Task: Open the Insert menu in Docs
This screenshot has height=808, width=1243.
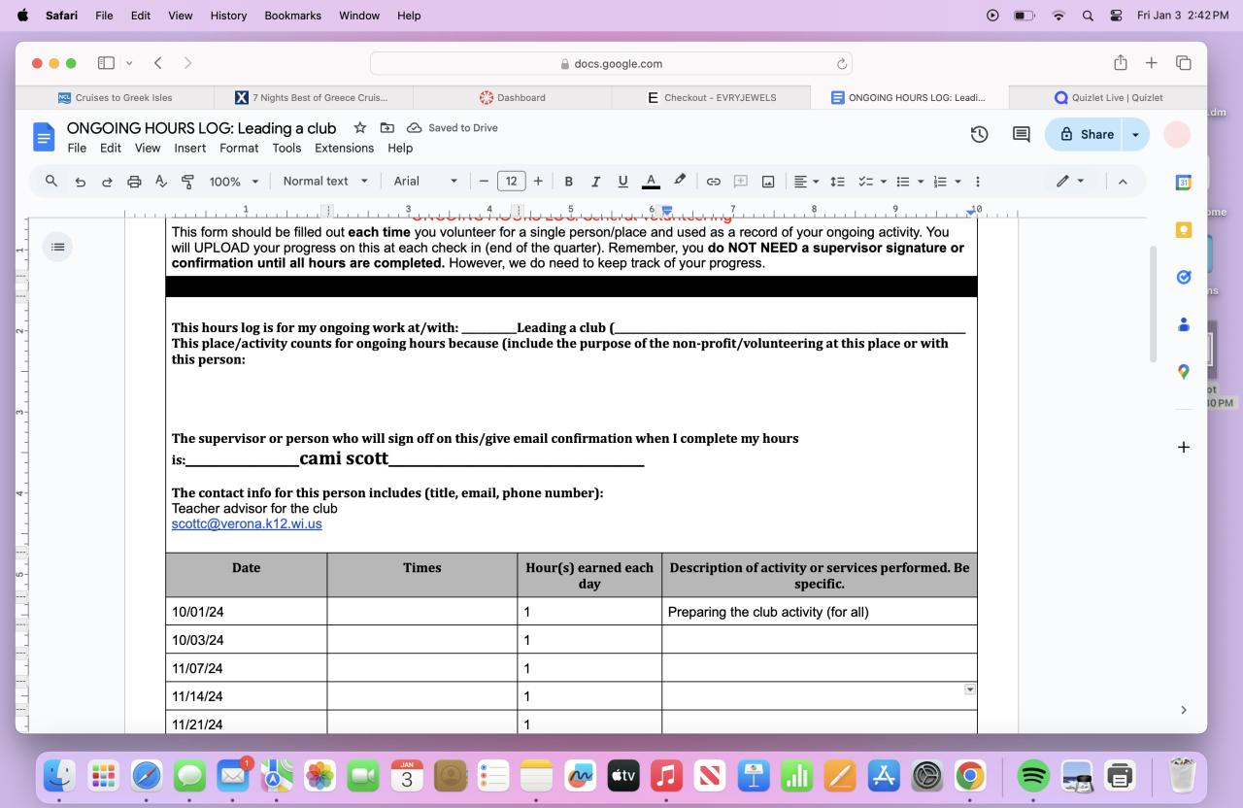Action: (x=190, y=149)
